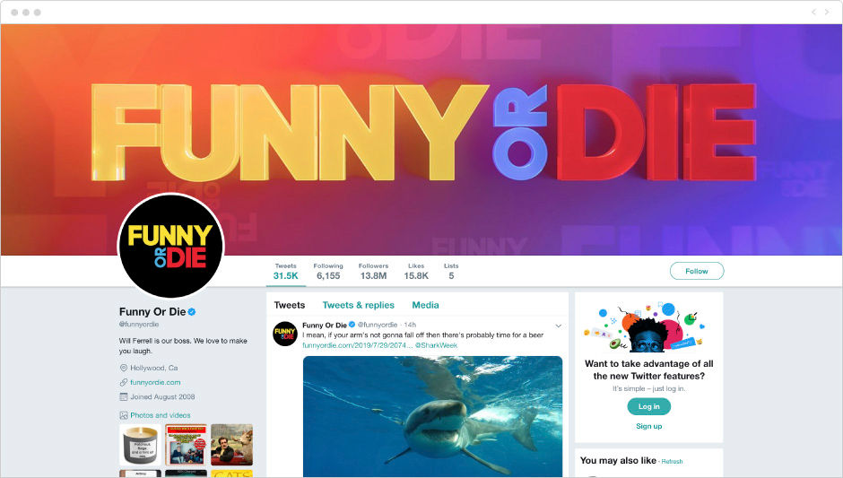Click the Funny Or Die banner image
Image resolution: width=843 pixels, height=478 pixels.
(x=421, y=139)
